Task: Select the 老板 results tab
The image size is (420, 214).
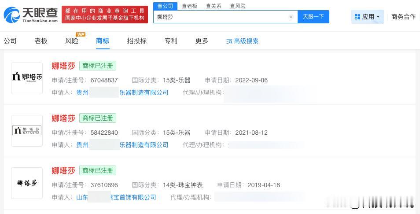Action: (41, 41)
